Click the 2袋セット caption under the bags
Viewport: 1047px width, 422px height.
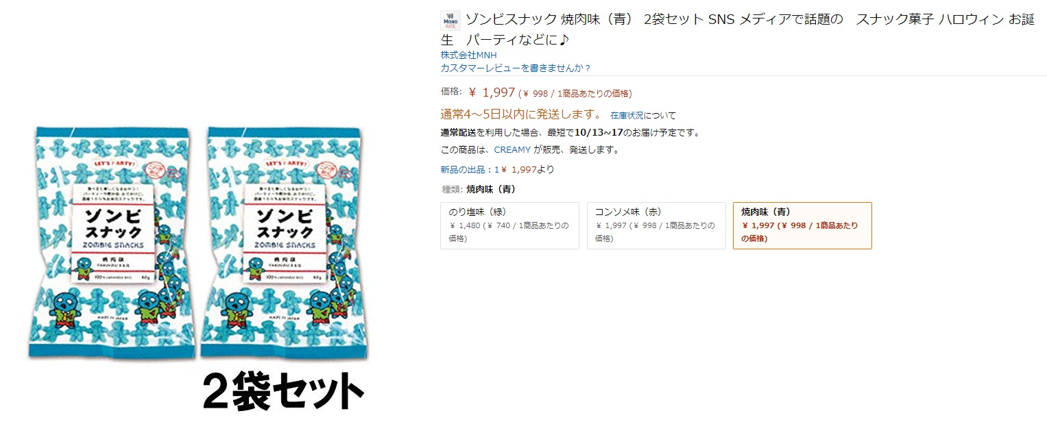coord(282,393)
